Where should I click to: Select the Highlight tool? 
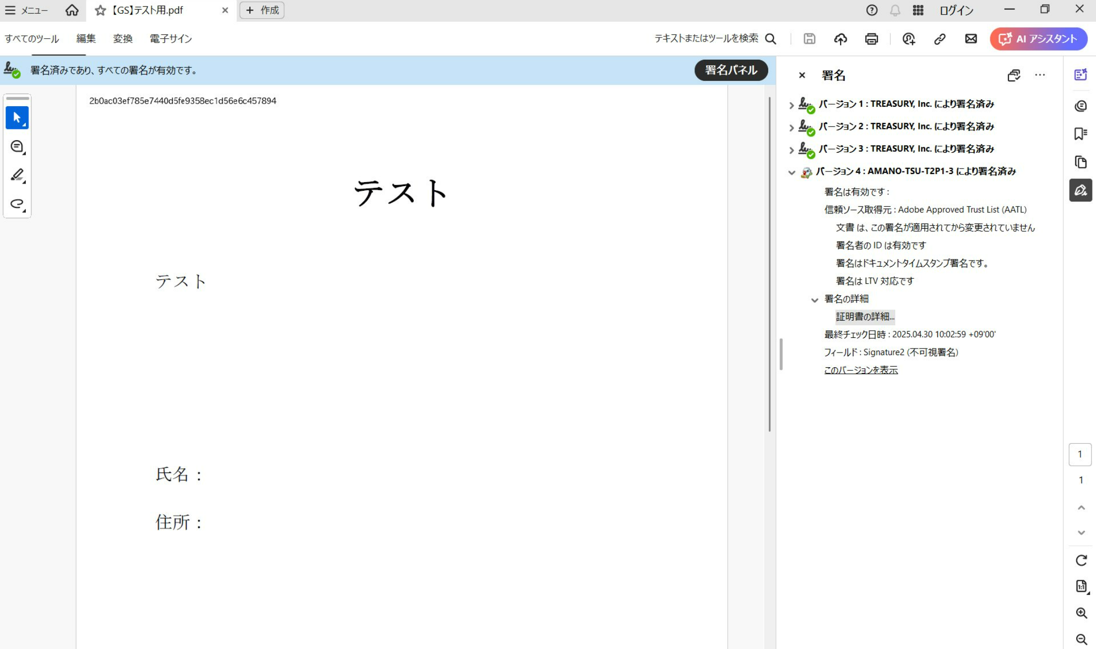coord(17,175)
